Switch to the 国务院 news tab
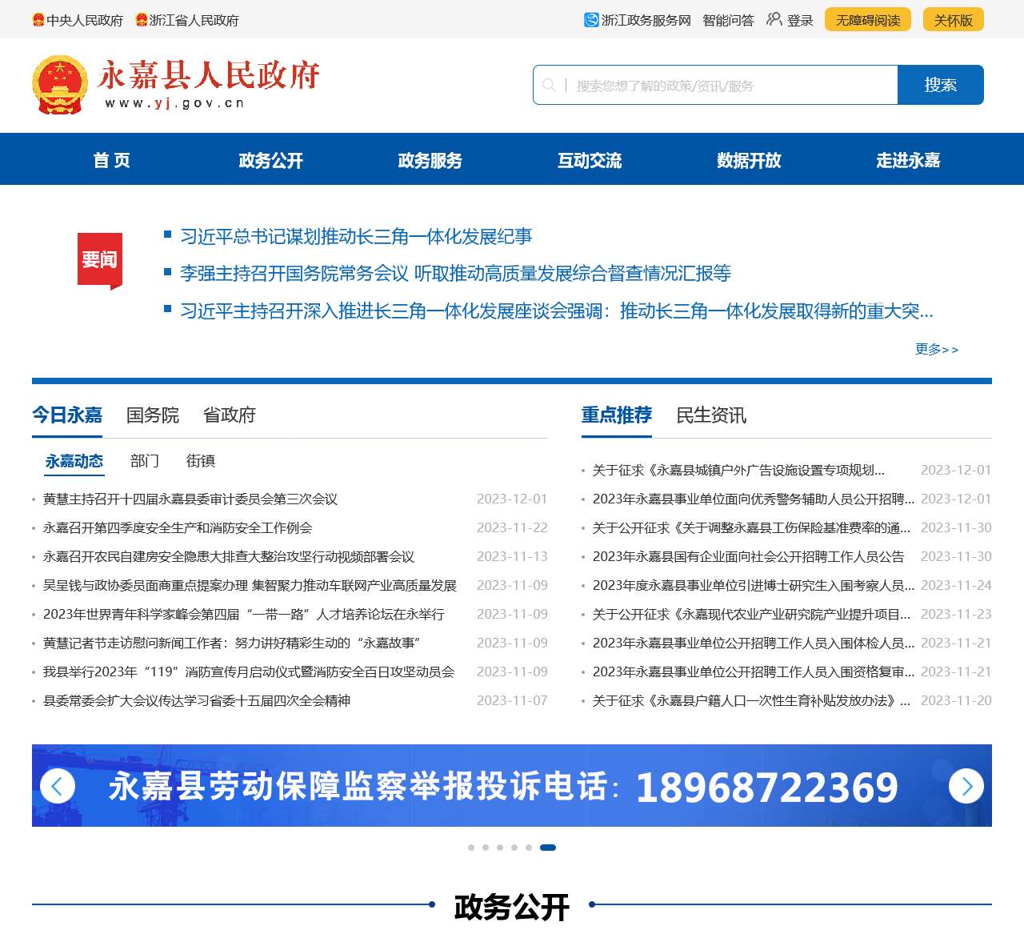The image size is (1024, 934). 151,415
